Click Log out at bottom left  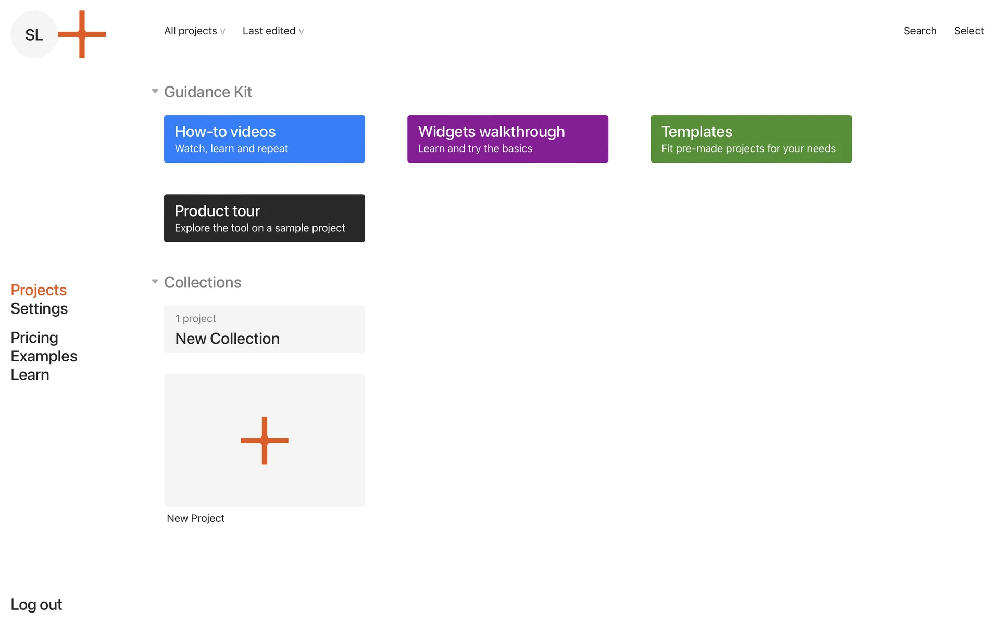36,604
